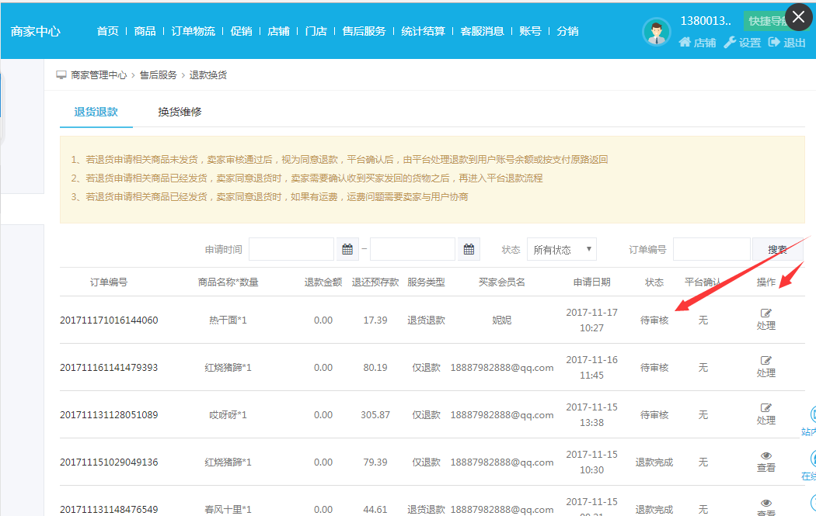Click the 搜索 search button

(777, 249)
